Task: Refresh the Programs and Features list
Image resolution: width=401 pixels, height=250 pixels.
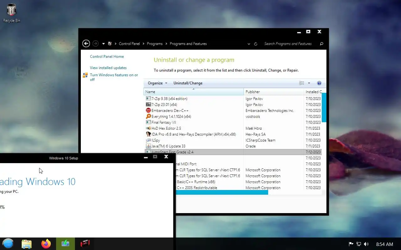Action: 256,44
